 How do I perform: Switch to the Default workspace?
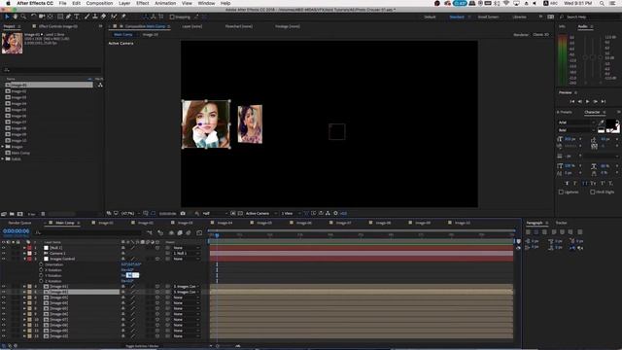(x=430, y=17)
